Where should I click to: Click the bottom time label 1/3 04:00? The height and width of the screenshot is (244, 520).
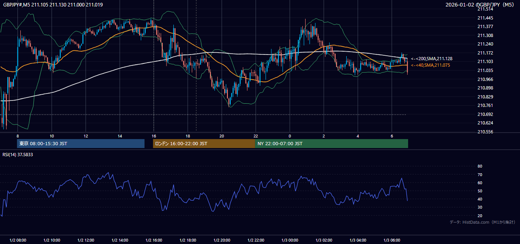coord(358,240)
